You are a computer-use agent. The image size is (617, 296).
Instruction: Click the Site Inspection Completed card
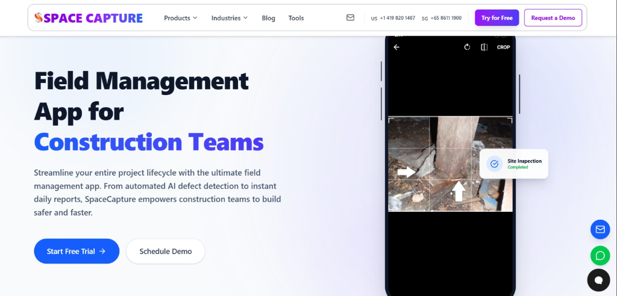pos(513,164)
